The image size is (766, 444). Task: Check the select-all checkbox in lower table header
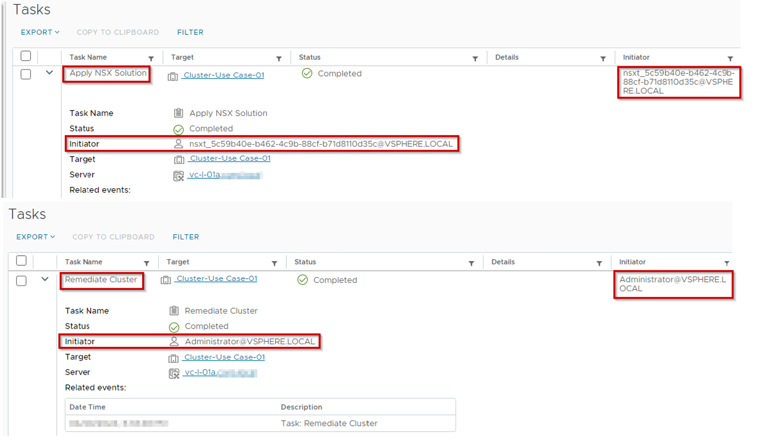(x=21, y=261)
